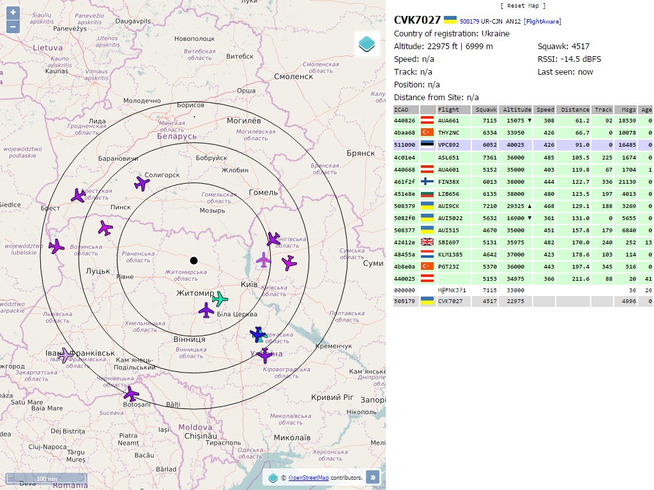Open the map layer switcher
Image resolution: width=654 pixels, height=490 pixels.
(x=367, y=44)
